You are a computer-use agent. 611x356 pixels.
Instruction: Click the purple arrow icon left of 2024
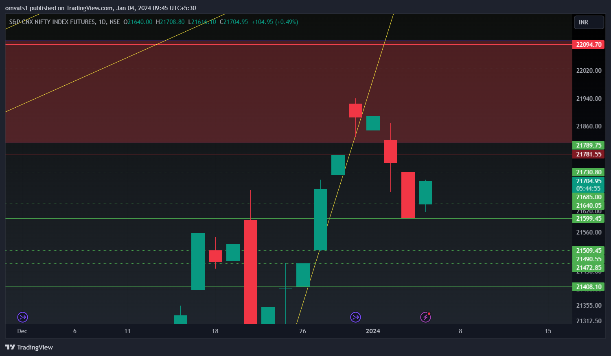[355, 317]
